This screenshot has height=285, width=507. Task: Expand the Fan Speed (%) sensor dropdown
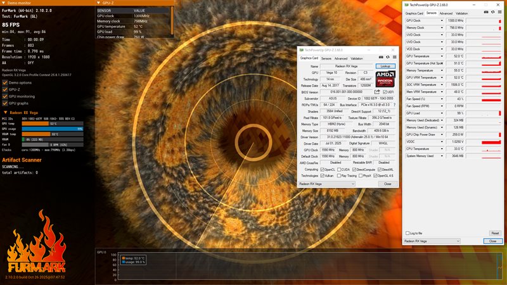tap(442, 99)
